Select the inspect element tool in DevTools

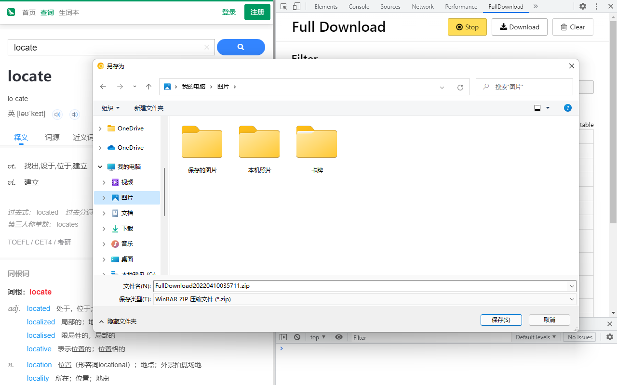click(284, 6)
